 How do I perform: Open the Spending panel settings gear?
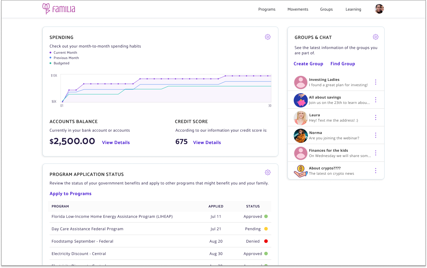(267, 37)
